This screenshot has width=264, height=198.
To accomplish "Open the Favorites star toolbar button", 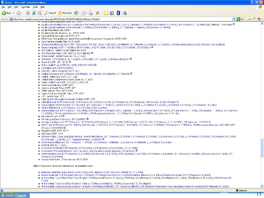I will pyautogui.click(x=65, y=13).
